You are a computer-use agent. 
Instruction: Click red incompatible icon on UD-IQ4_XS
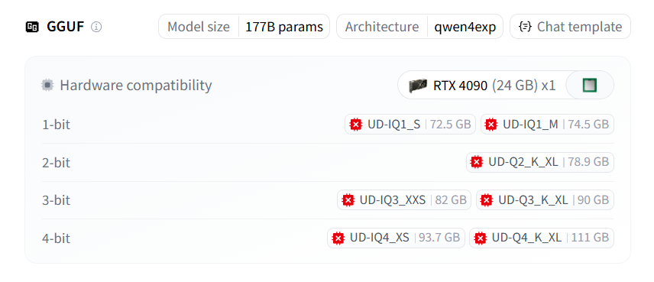tap(338, 238)
